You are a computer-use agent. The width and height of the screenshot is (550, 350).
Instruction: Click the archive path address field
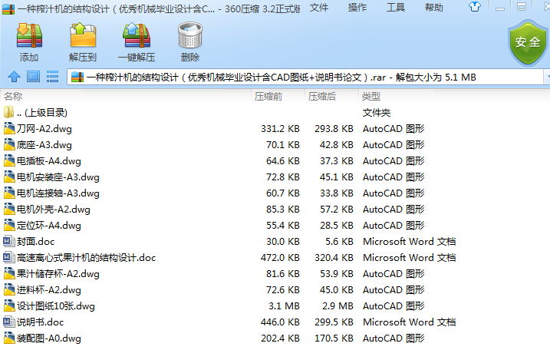tap(305, 77)
